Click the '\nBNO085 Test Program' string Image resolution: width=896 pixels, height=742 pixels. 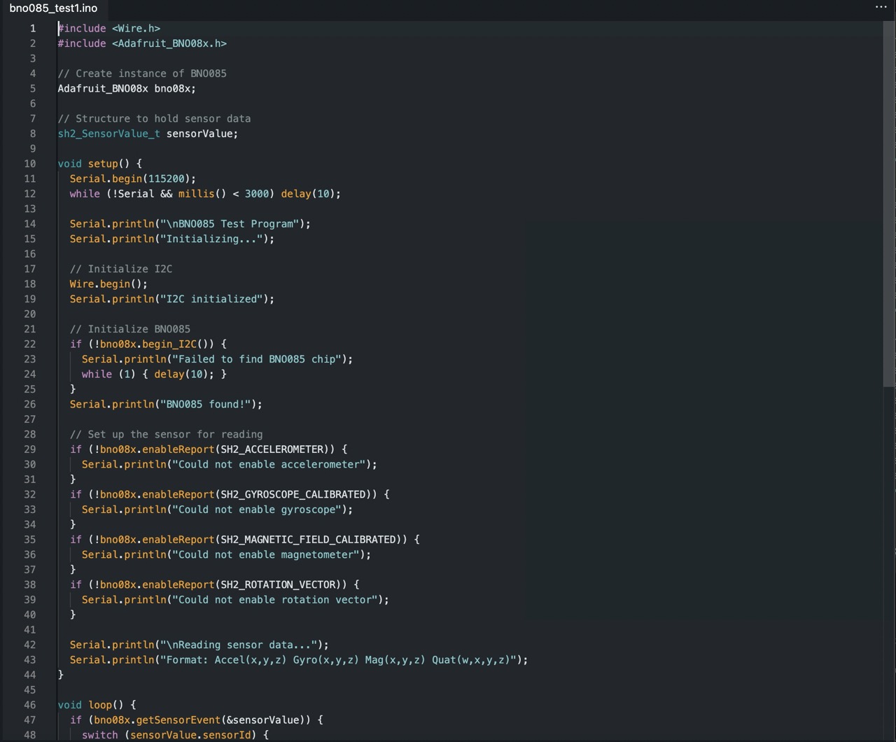coord(230,224)
